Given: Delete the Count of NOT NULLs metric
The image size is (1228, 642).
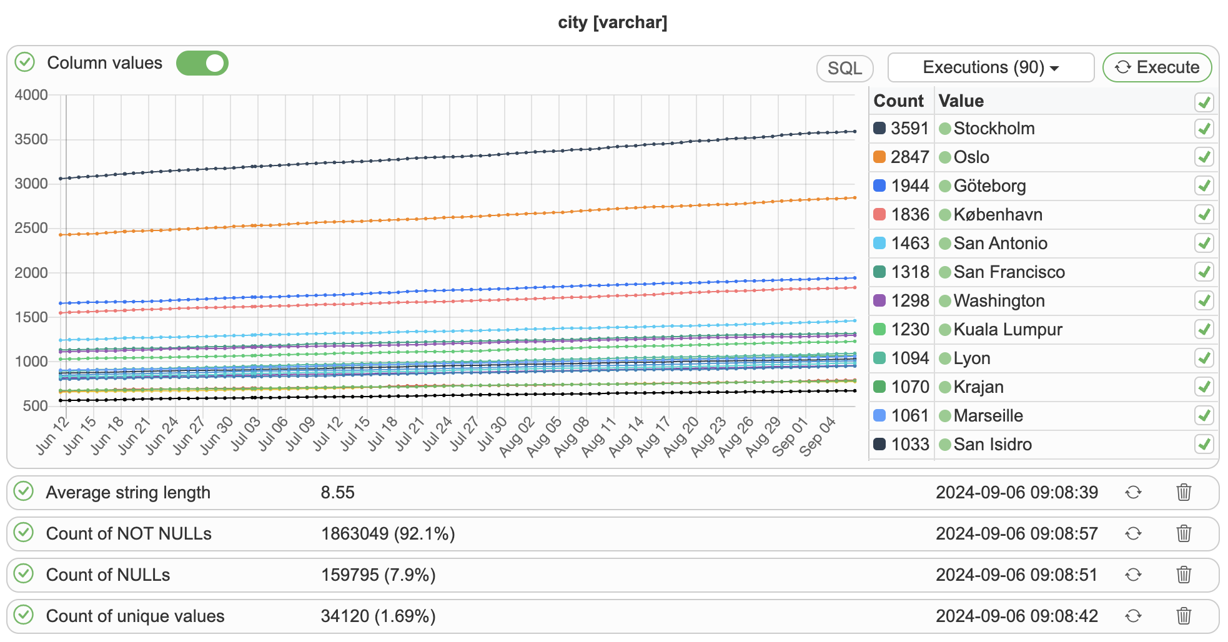Looking at the screenshot, I should (x=1183, y=534).
